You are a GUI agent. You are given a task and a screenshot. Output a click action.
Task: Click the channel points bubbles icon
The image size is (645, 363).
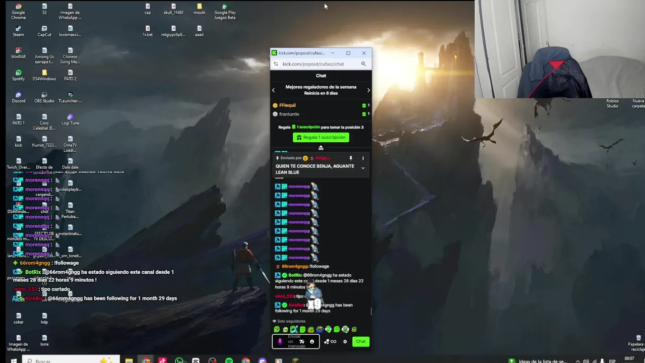click(327, 341)
